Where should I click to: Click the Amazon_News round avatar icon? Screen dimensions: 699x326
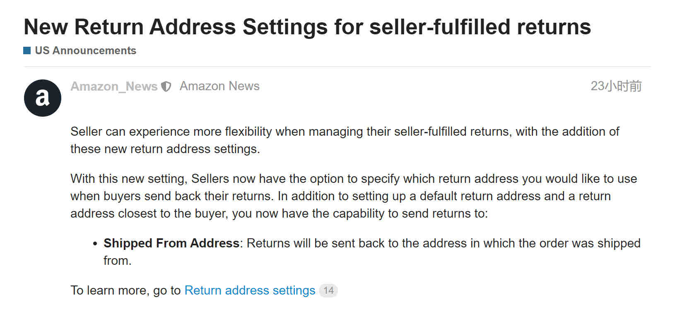tap(43, 98)
